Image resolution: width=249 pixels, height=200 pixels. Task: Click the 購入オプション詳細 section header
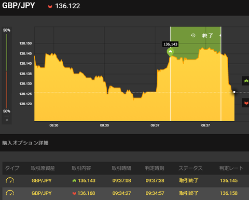click(x=25, y=143)
